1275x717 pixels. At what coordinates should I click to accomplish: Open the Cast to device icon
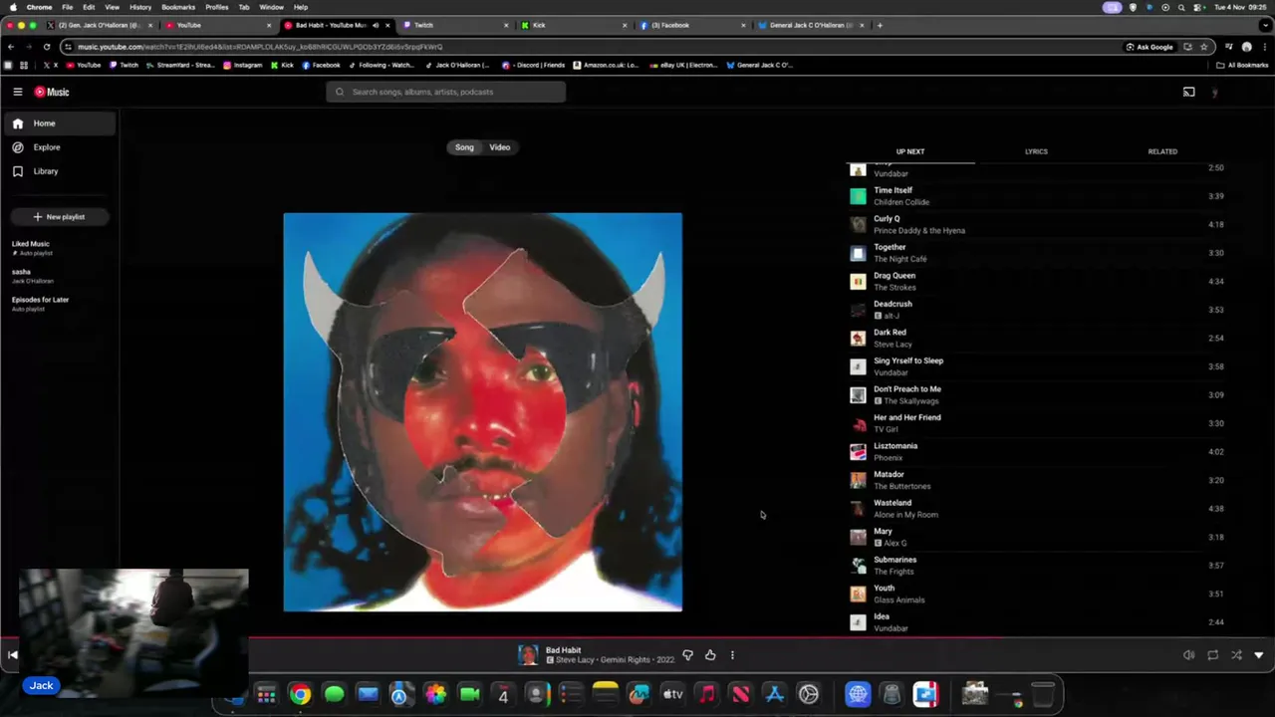tap(1188, 92)
